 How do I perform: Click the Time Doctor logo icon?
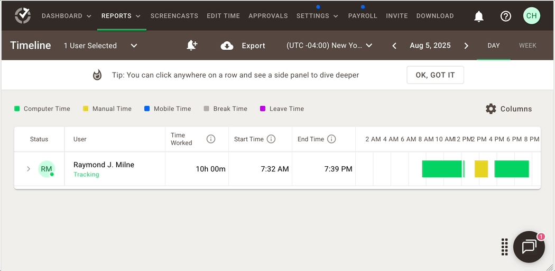click(23, 15)
